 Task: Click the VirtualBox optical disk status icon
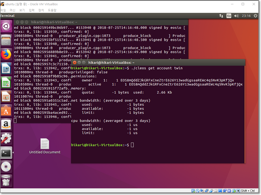pyautogui.click(x=198, y=191)
